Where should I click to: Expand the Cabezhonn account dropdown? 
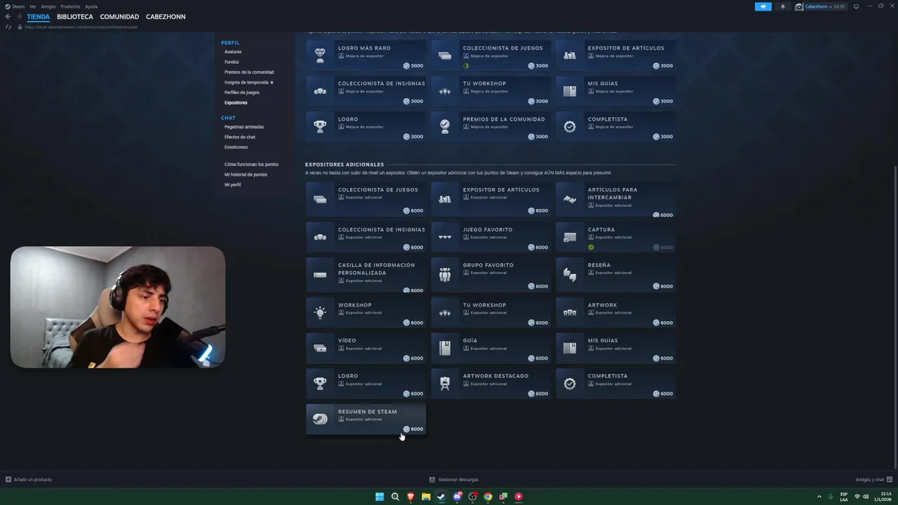[x=820, y=6]
